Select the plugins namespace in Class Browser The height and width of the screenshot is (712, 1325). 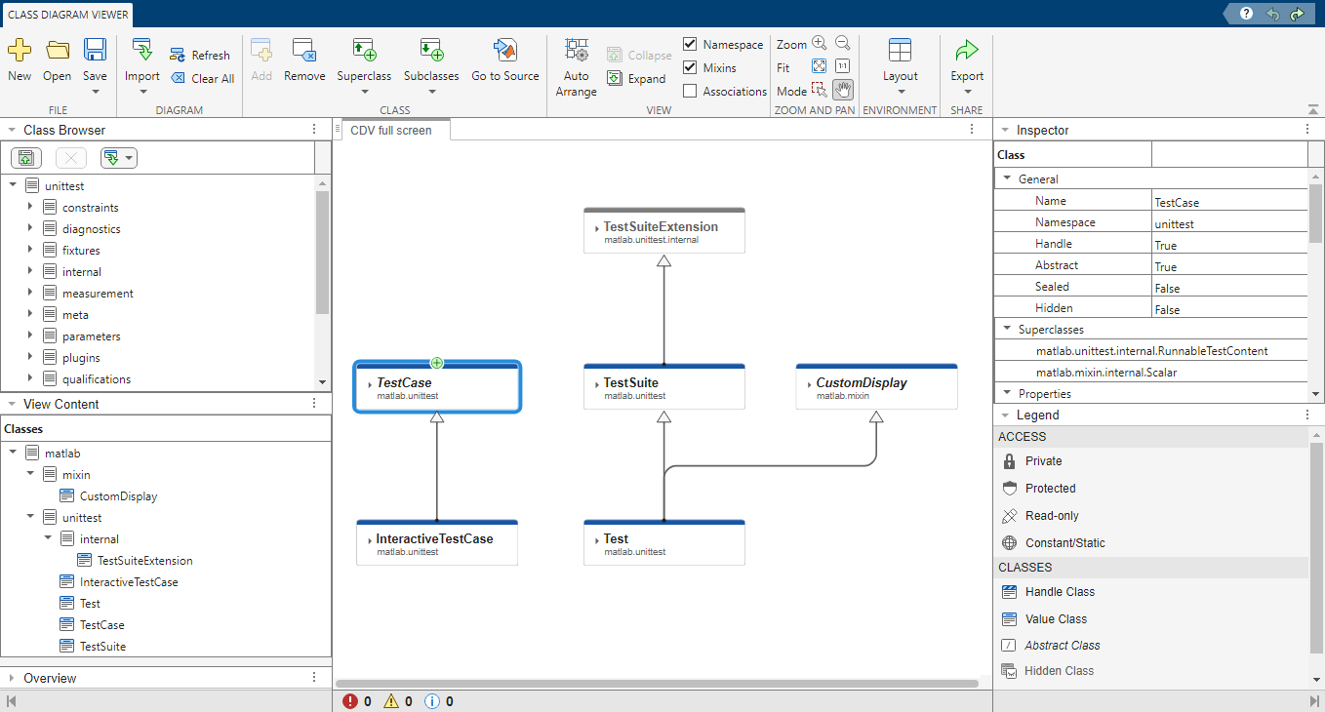click(81, 358)
